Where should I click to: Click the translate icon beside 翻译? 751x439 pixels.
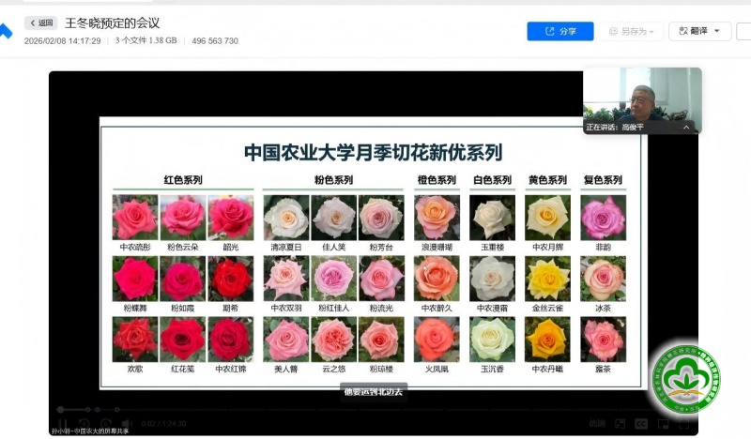pos(682,31)
